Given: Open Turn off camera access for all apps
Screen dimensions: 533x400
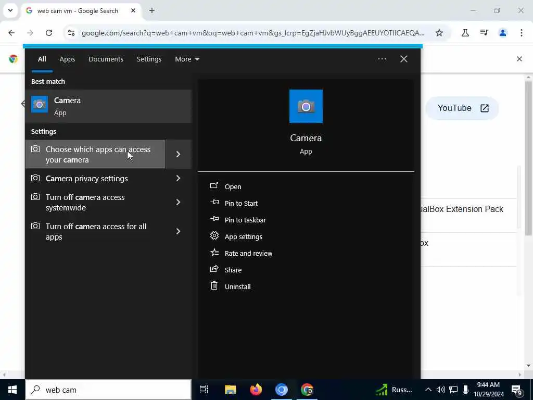Looking at the screenshot, I should [96, 231].
